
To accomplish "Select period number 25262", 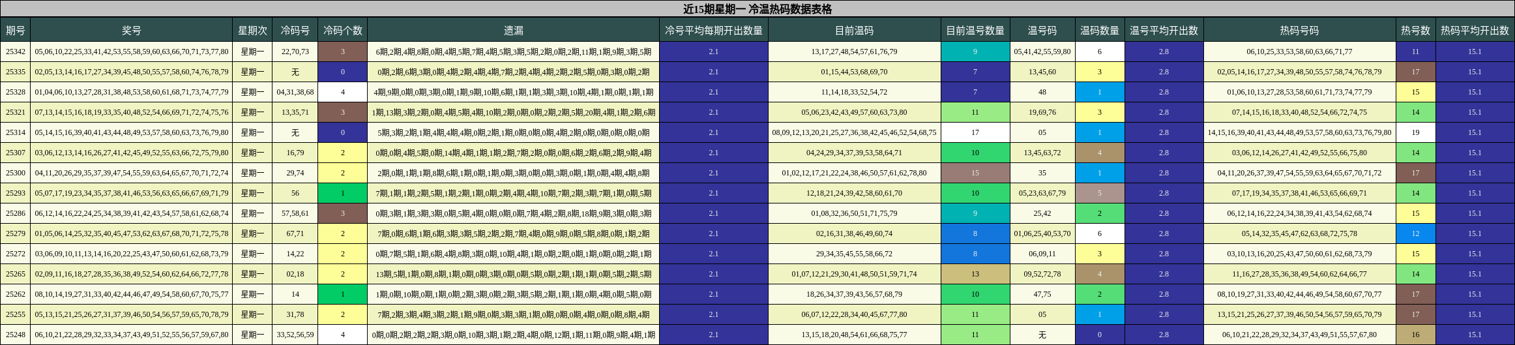I will 16,294.
